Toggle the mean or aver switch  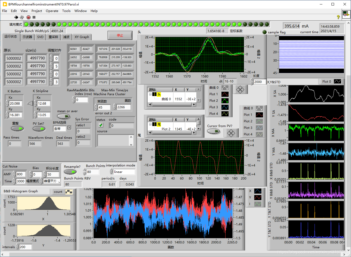tap(64, 116)
